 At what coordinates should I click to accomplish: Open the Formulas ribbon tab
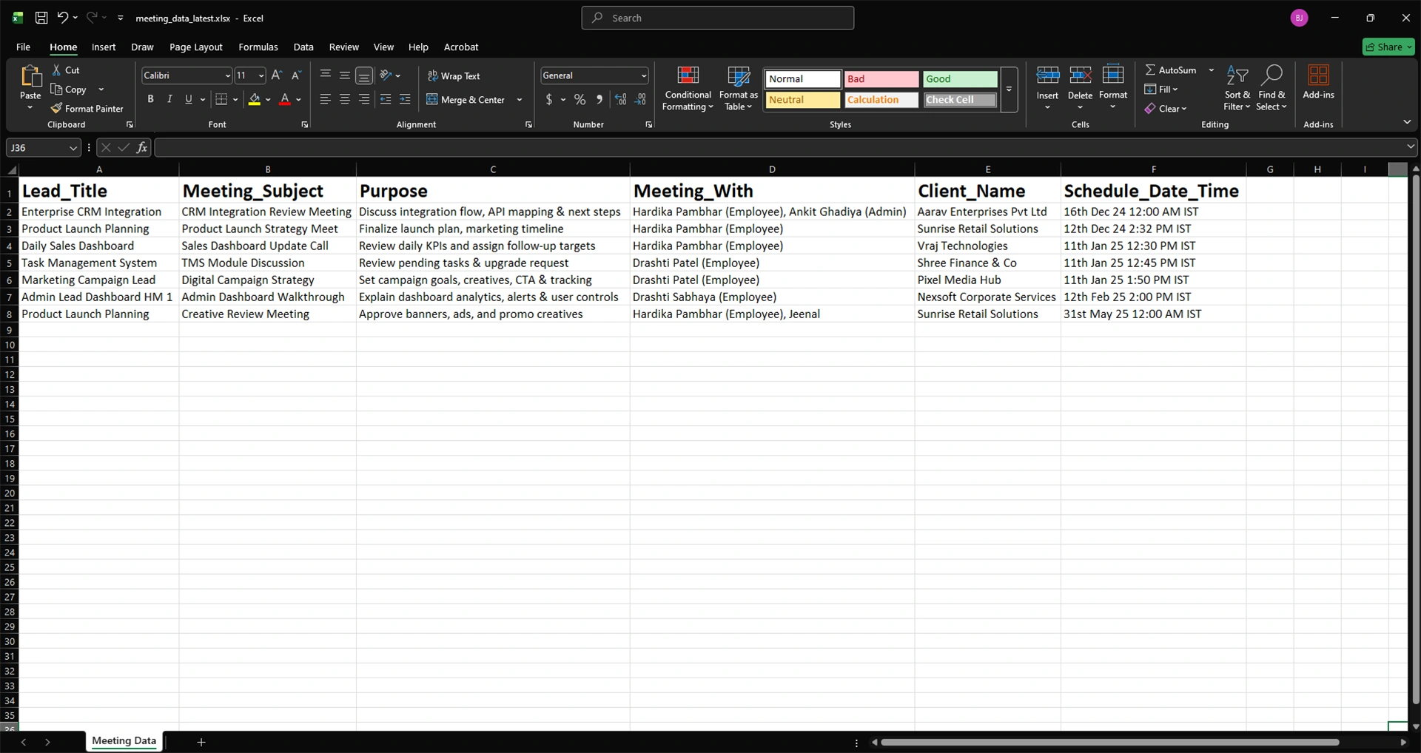[258, 47]
